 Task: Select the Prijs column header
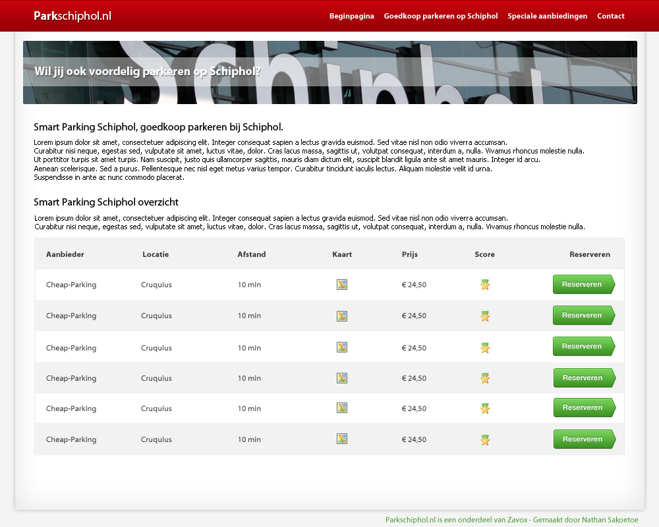pos(410,254)
